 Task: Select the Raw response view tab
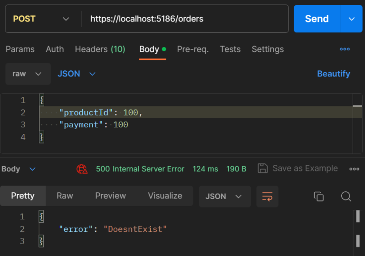(65, 196)
